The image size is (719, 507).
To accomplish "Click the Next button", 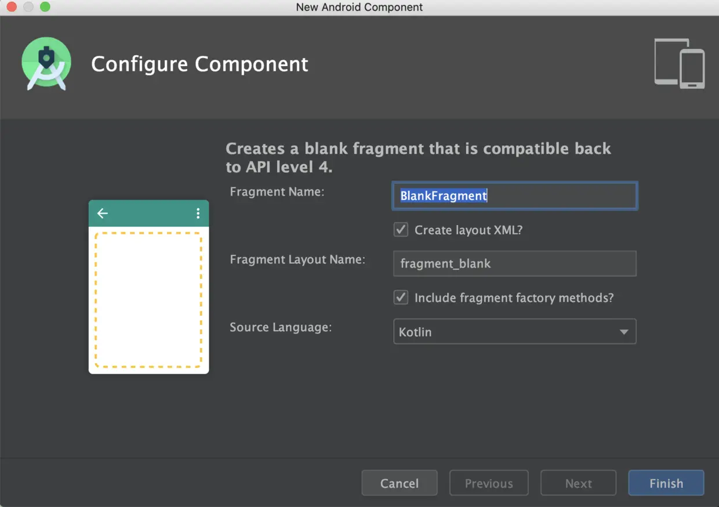I will point(578,483).
